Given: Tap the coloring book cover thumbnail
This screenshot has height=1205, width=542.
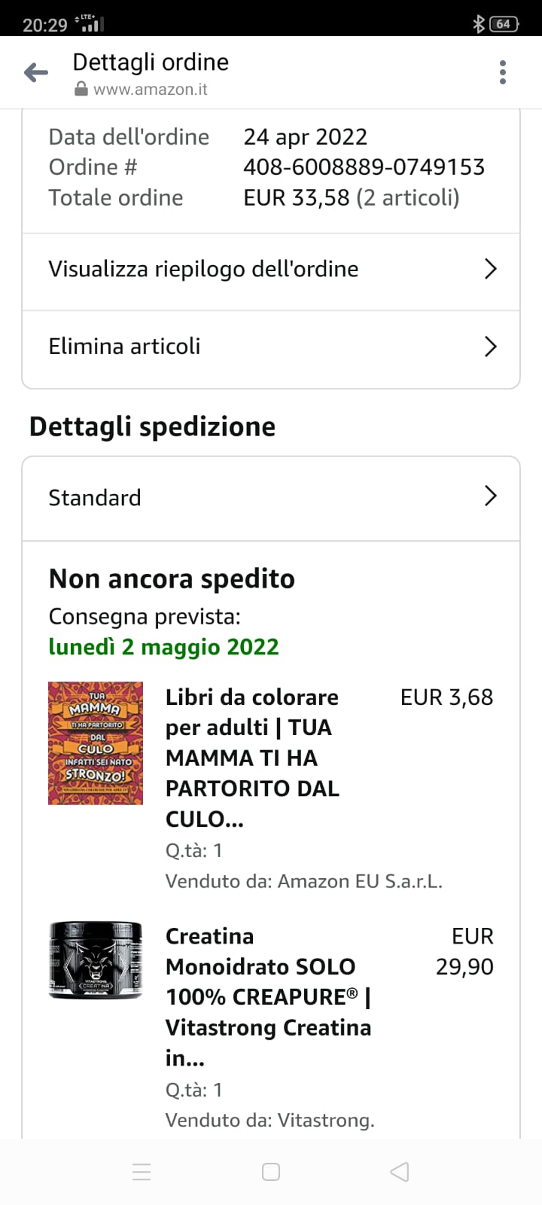Looking at the screenshot, I should point(96,743).
